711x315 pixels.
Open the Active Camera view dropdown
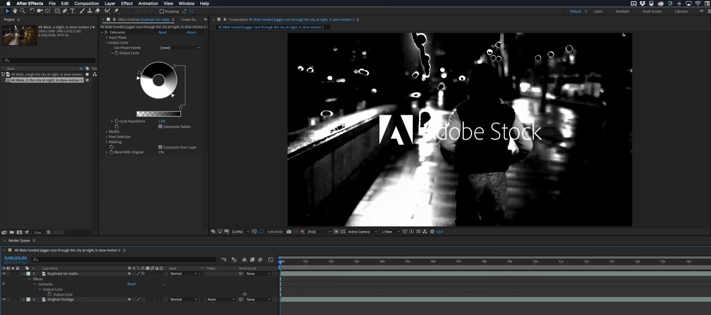click(363, 232)
